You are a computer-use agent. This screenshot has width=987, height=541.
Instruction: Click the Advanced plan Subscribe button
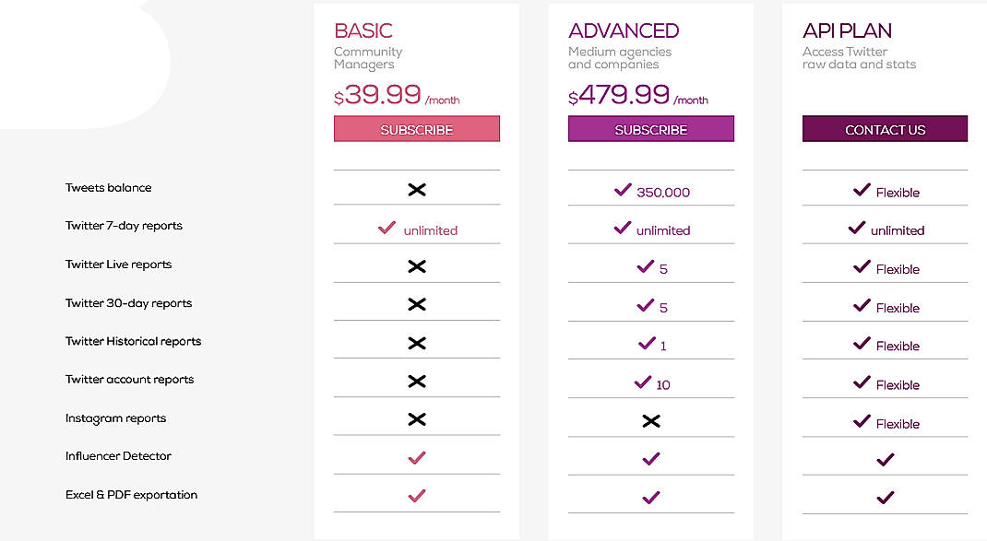pyautogui.click(x=651, y=129)
